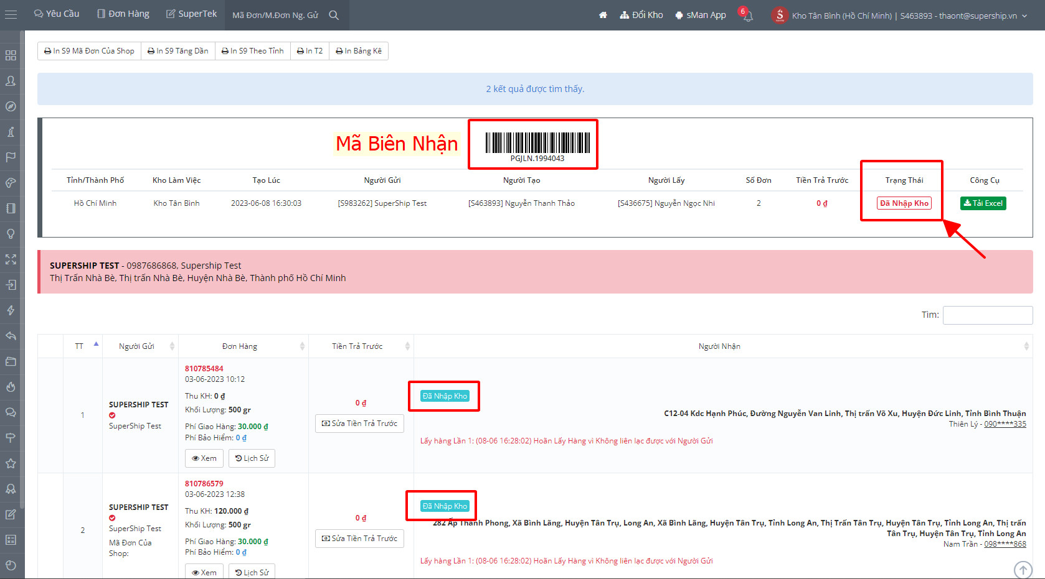Click the Mã Đơn search field
The image size is (1045, 579).
[276, 15]
